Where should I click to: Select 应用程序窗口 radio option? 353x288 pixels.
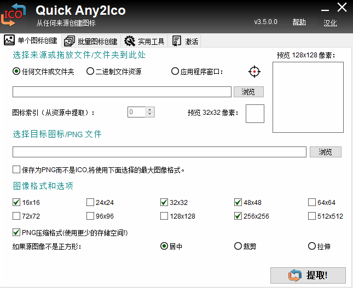[197, 72]
